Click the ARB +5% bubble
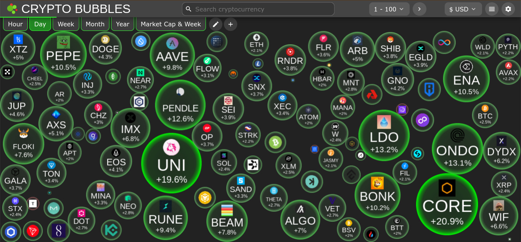 [358, 50]
